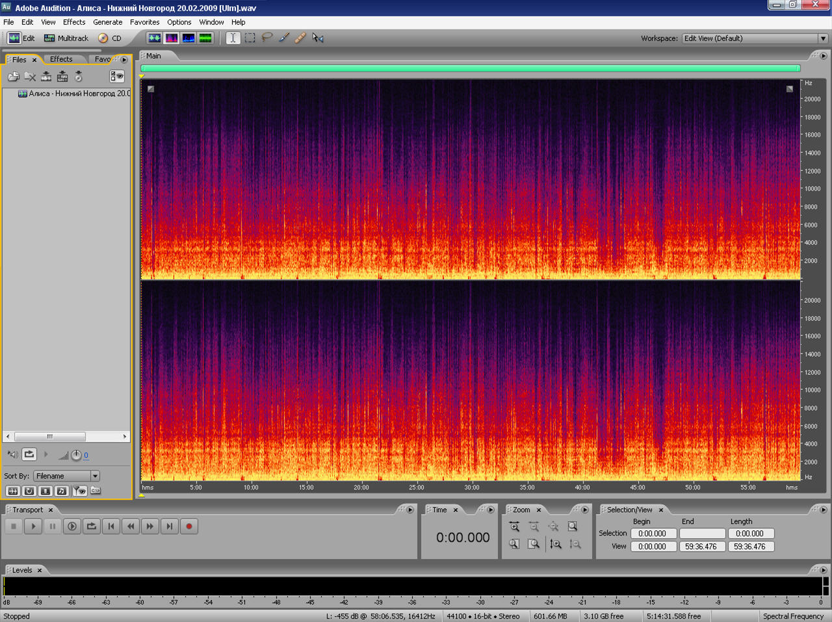
Task: Switch to Spectral Frequency Display view
Action: point(172,38)
